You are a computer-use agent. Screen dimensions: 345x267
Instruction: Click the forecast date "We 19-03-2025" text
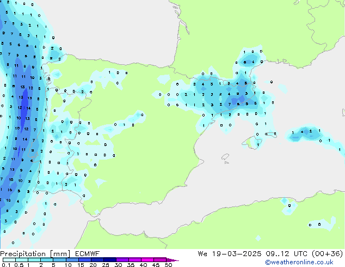pos(225,253)
